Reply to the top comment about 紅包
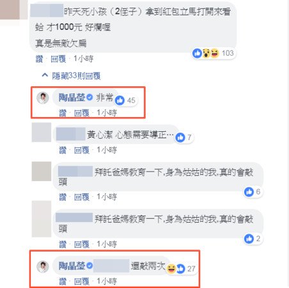289x288 pixels. pyautogui.click(x=58, y=59)
